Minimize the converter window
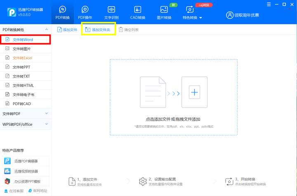The width and height of the screenshot is (297, 196). [276, 5]
